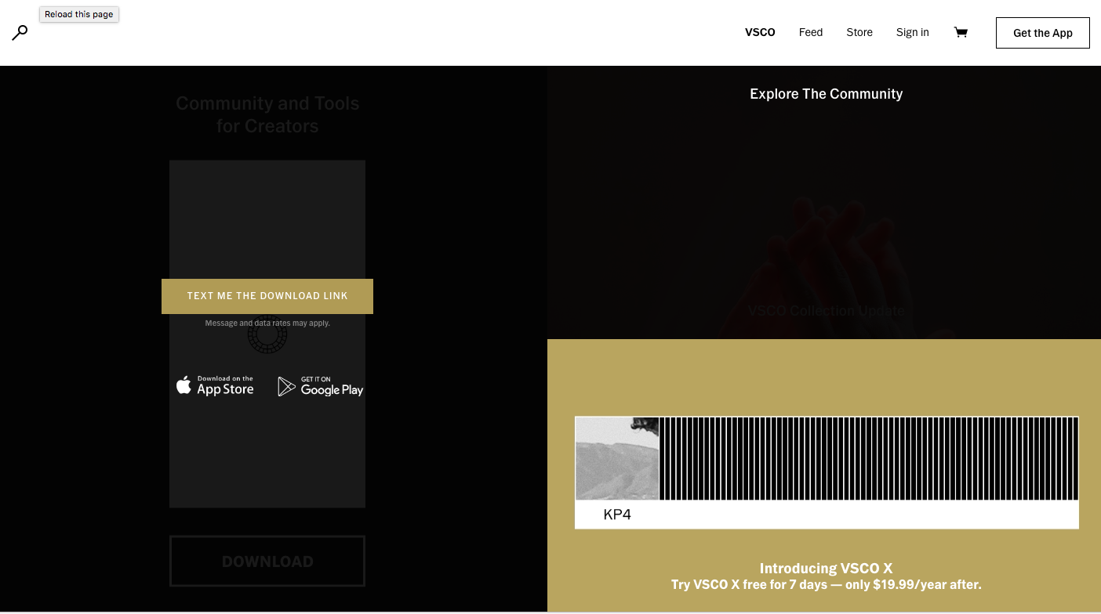Click Try VSCO X free for 7 days text
1101x614 pixels.
[826, 584]
